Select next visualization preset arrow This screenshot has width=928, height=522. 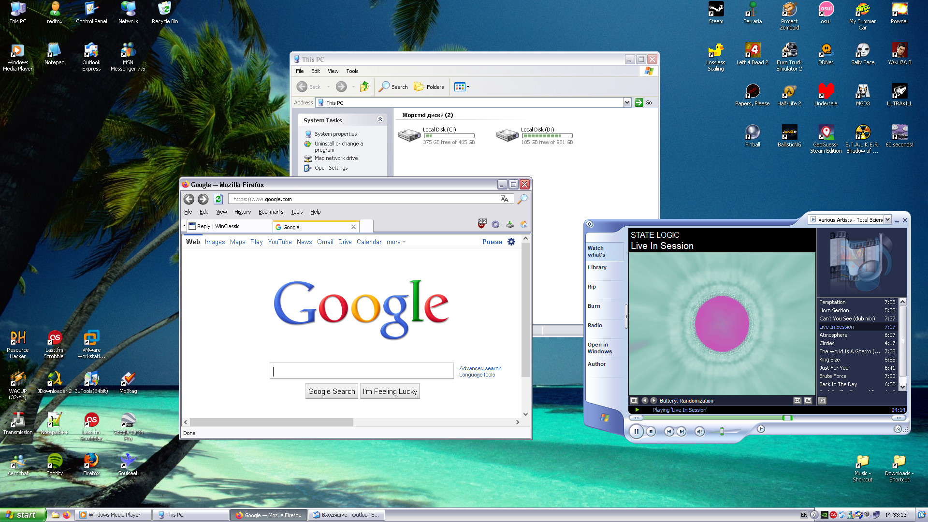[x=653, y=401]
